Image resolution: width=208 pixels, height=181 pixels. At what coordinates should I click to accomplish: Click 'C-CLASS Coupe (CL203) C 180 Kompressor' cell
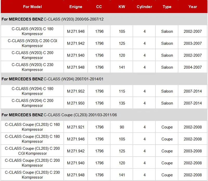pyautogui.click(x=32, y=139)
